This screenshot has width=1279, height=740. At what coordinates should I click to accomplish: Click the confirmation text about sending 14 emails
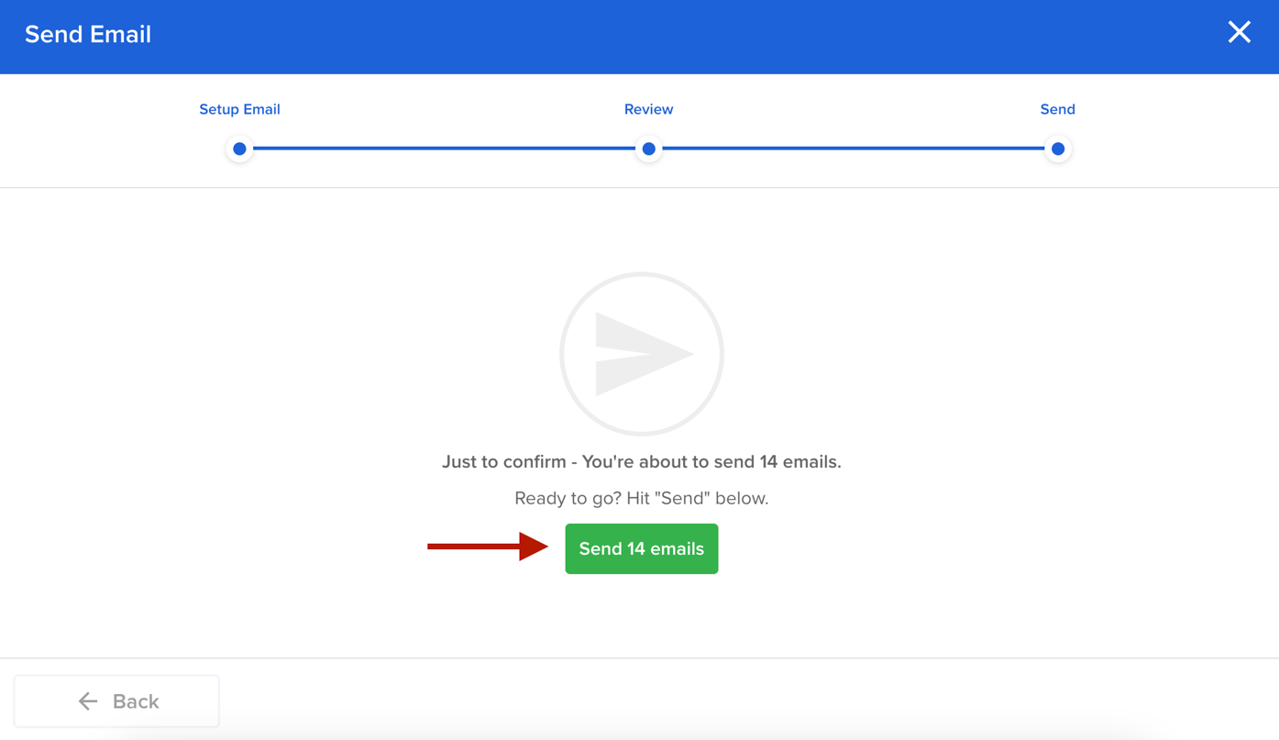click(641, 459)
